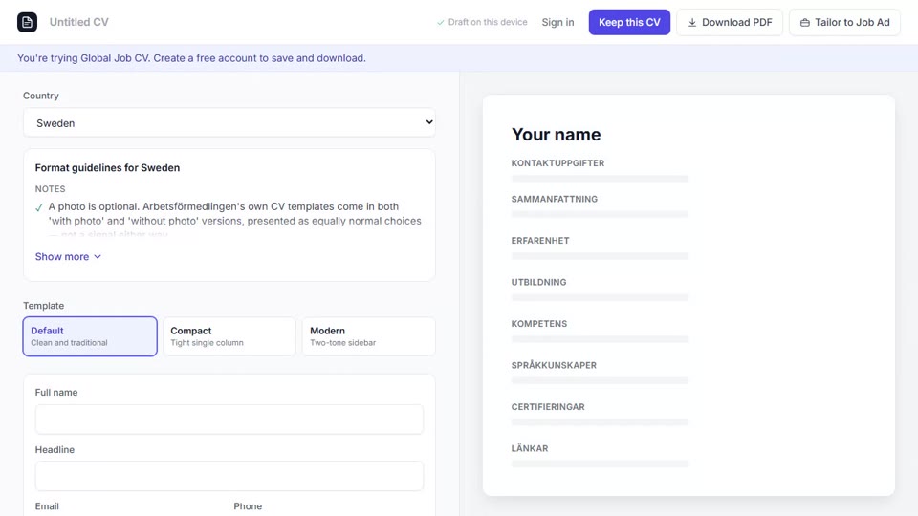
Task: Select the Compact template
Action: click(x=229, y=336)
